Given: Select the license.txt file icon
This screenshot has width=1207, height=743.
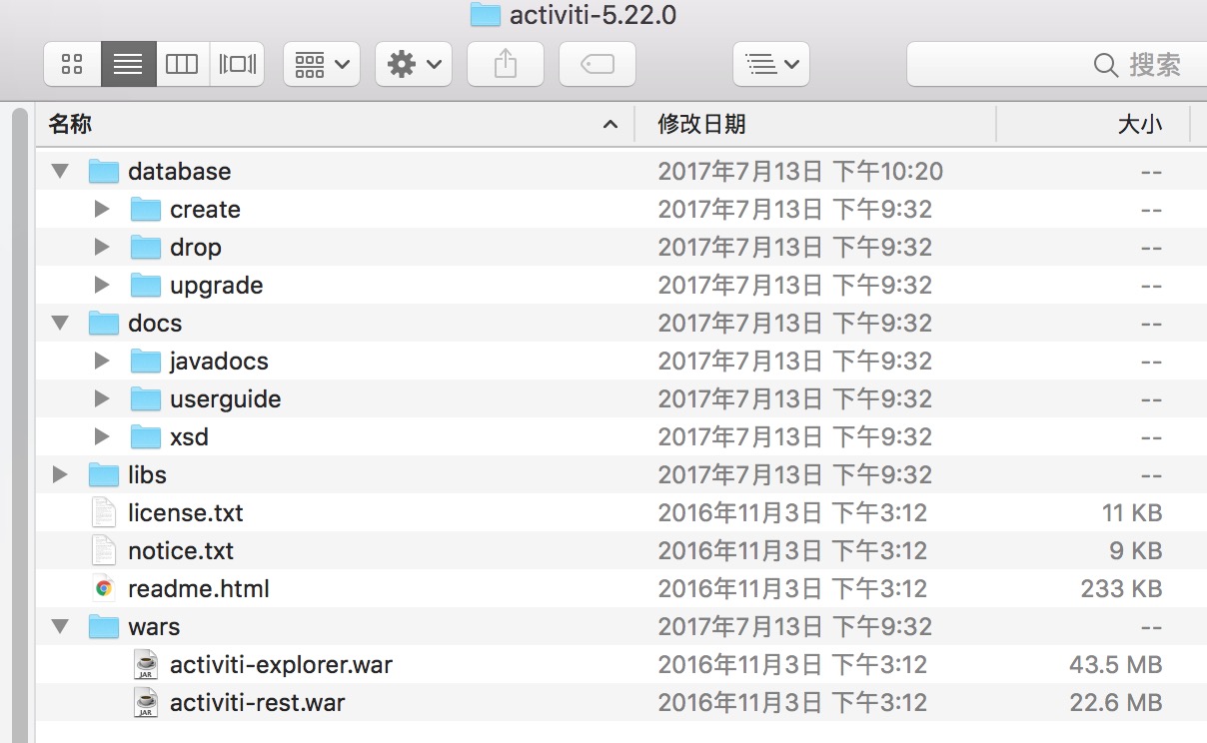Looking at the screenshot, I should tap(104, 513).
